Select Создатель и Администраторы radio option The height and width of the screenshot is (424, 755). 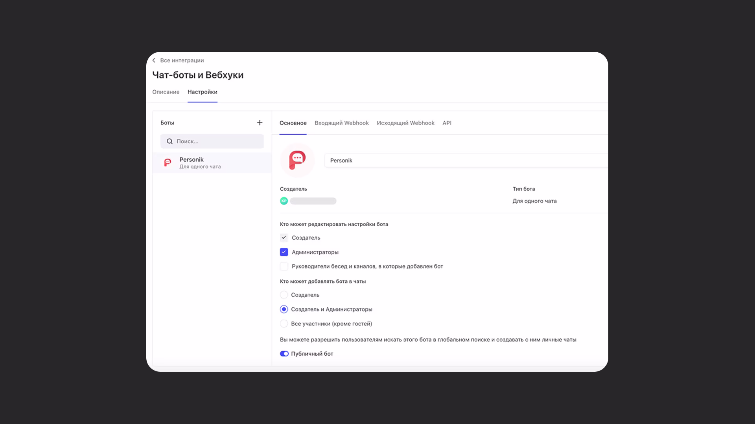pyautogui.click(x=284, y=309)
